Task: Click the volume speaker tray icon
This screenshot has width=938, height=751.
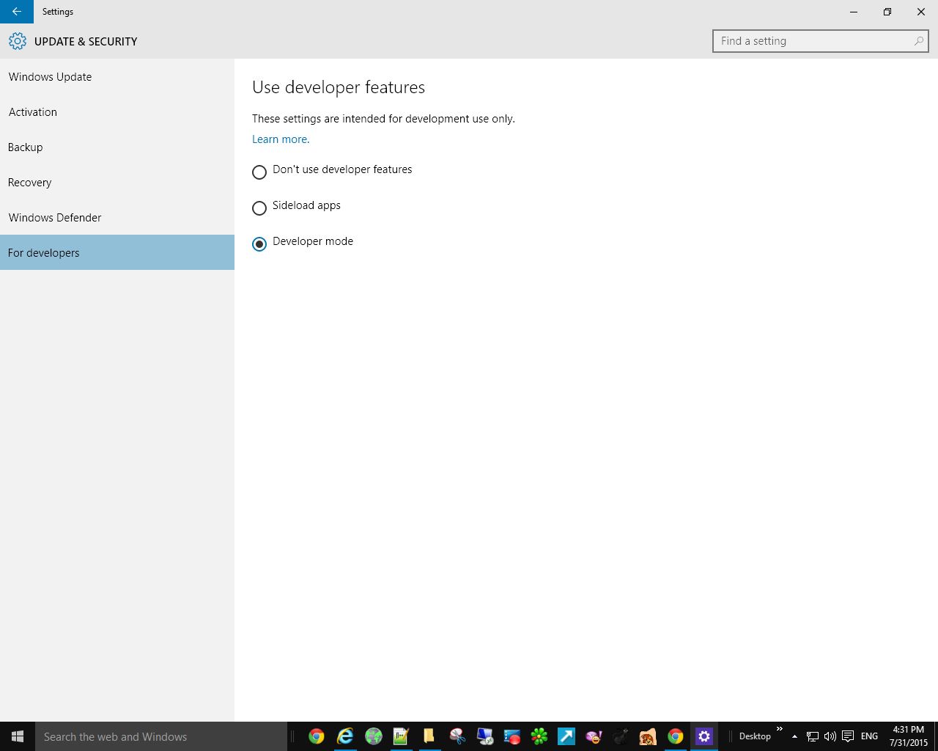Action: click(830, 736)
